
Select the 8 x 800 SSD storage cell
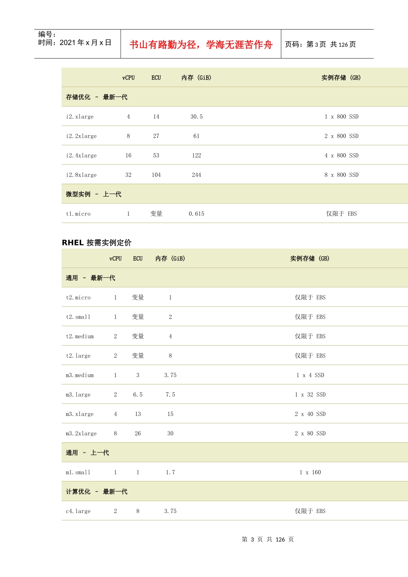click(341, 175)
